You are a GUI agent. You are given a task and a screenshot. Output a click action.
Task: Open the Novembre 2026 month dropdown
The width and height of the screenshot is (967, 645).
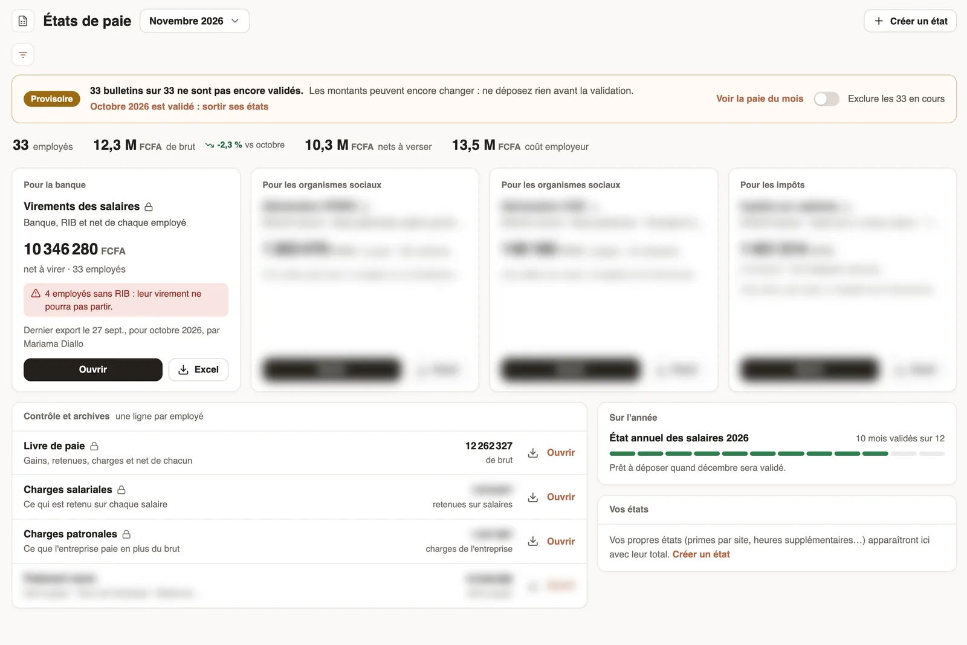[195, 21]
